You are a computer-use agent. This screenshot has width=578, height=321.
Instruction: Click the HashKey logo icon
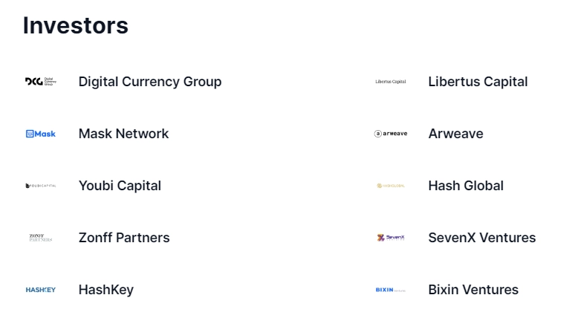coord(40,290)
